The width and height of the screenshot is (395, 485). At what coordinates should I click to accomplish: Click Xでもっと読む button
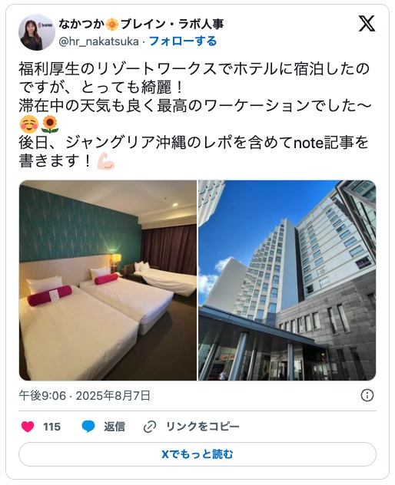197,454
